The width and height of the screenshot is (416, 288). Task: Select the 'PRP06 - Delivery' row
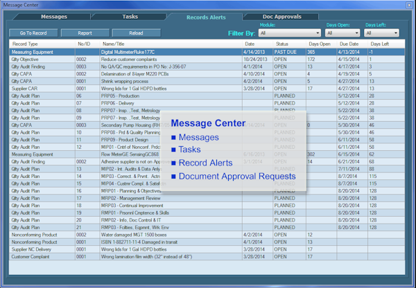207,103
